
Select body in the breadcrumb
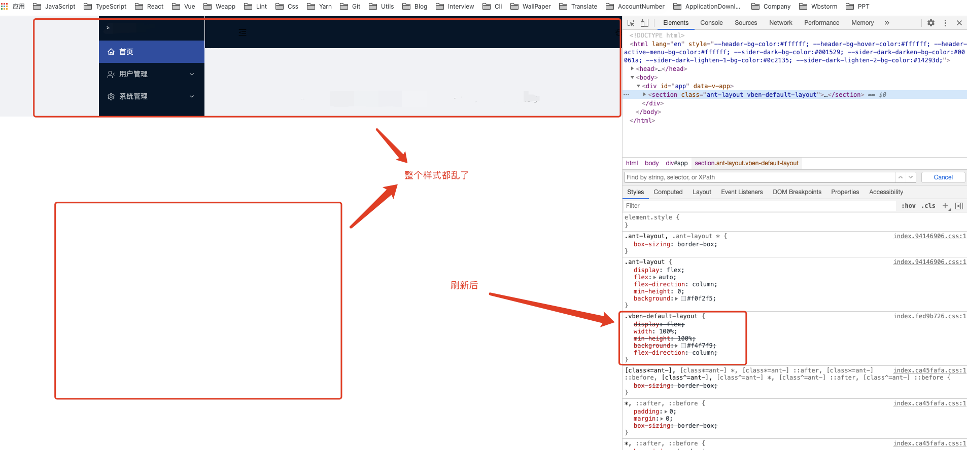click(651, 163)
